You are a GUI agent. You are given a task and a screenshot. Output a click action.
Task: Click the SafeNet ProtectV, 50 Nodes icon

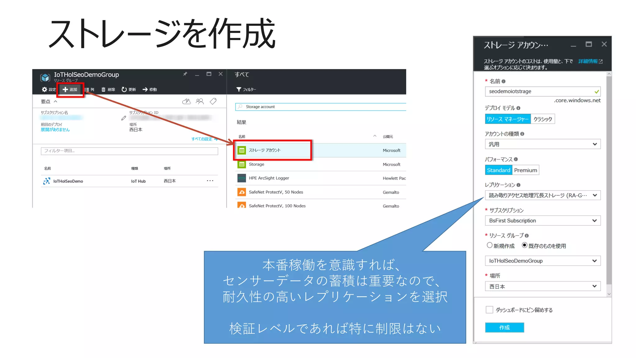[242, 192]
